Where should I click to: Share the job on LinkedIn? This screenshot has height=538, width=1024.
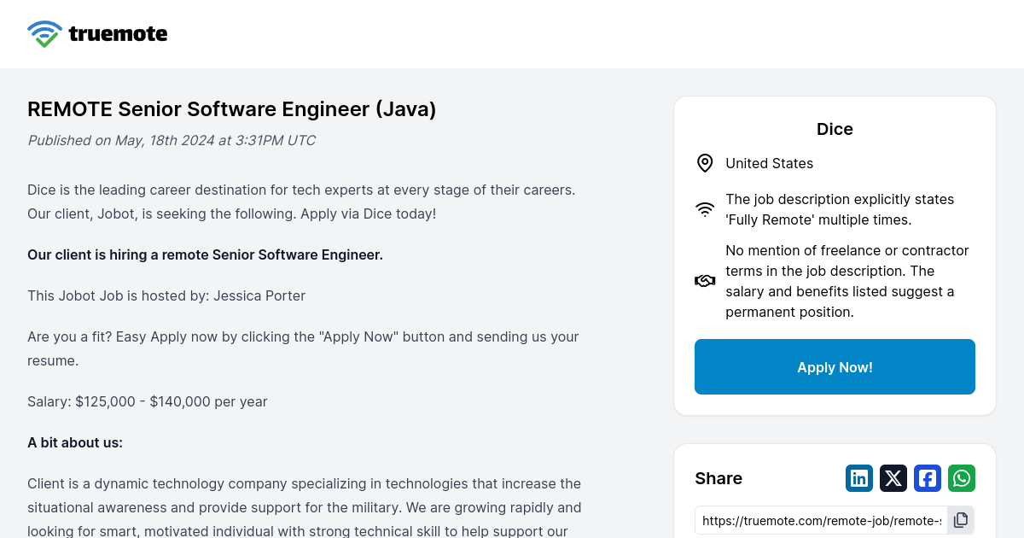click(859, 478)
